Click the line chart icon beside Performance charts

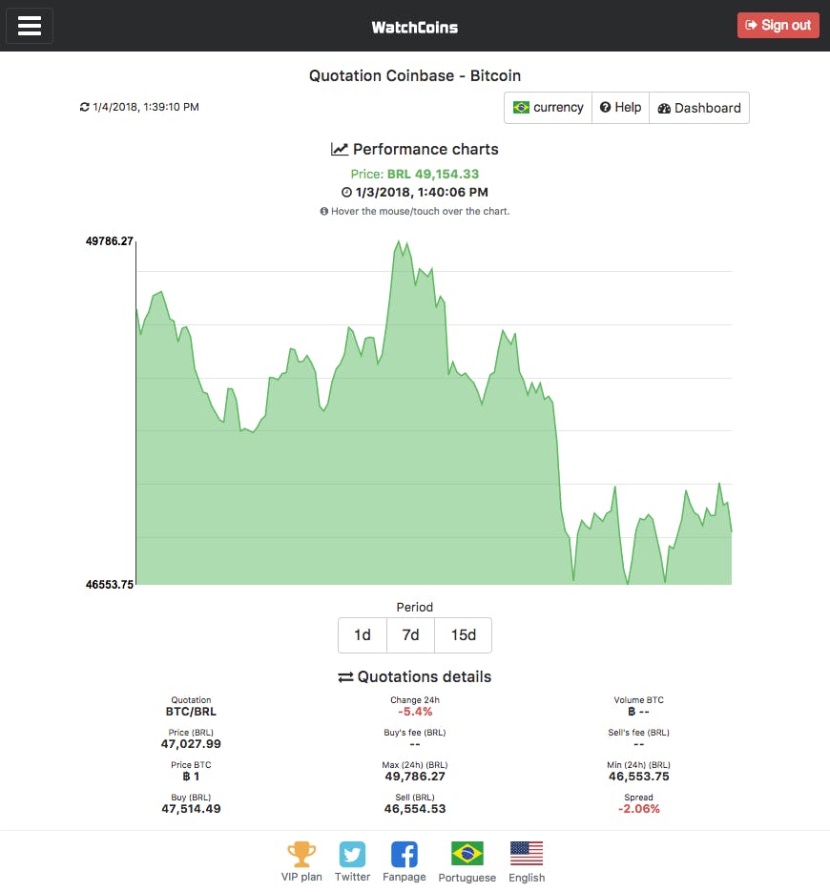340,149
